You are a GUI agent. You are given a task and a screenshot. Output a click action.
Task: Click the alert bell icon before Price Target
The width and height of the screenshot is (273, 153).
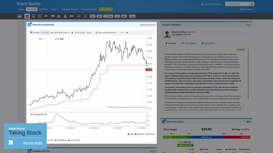72,33
